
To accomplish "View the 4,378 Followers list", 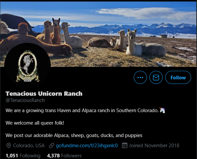I will coord(64,156).
